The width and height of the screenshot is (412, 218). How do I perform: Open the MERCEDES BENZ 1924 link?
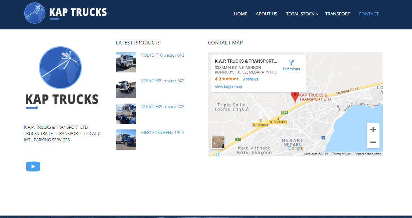[x=162, y=133]
